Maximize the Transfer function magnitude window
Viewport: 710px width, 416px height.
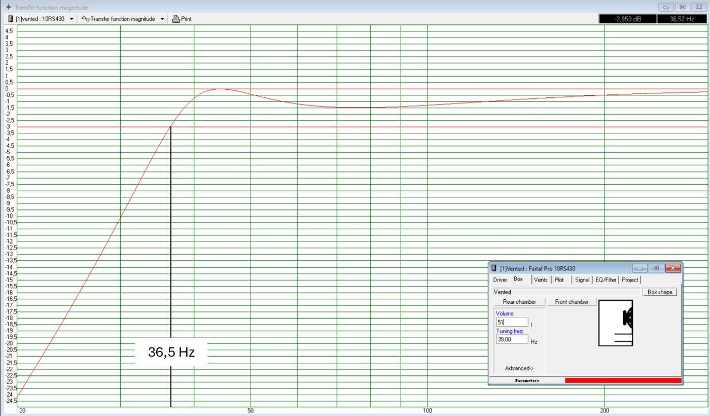683,7
